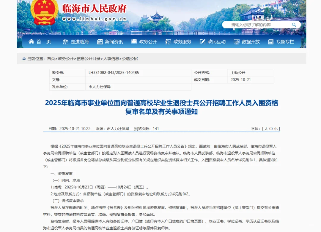
Task: Click the 来源：市人力社保局 text
Action: tap(112, 129)
